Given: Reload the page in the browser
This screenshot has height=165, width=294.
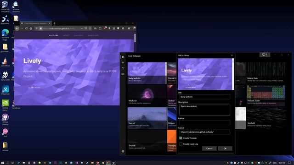Looking at the screenshot, I should [x=26, y=28].
